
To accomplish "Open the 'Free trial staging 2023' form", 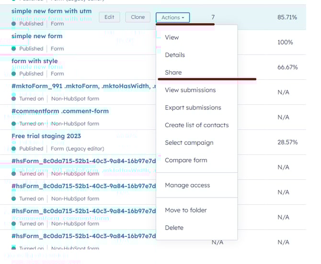I will pyautogui.click(x=46, y=136).
